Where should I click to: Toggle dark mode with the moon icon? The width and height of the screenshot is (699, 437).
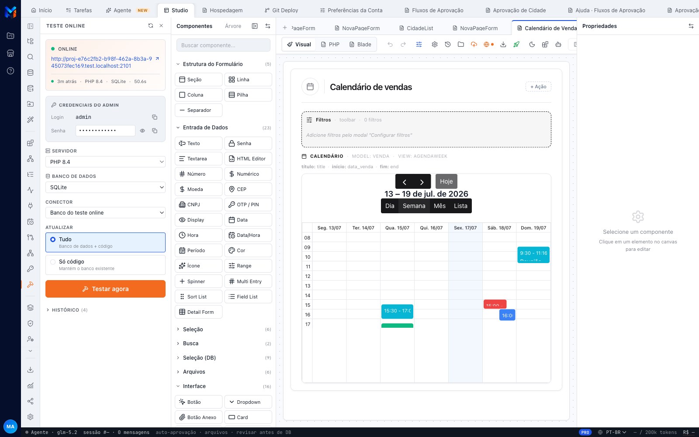pos(532,45)
